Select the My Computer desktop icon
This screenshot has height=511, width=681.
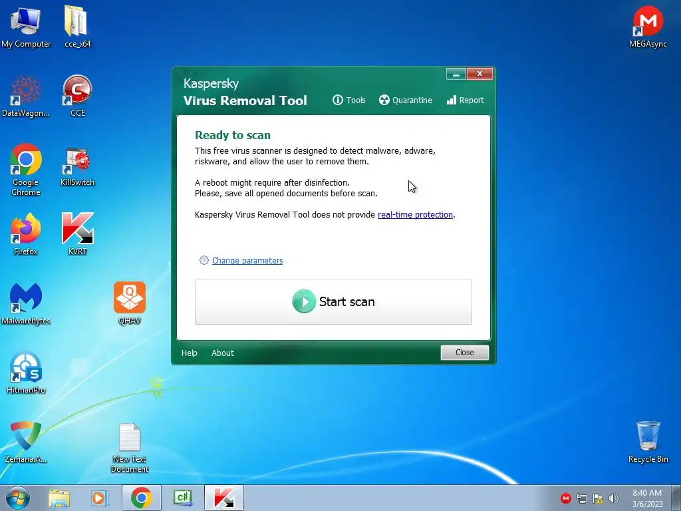click(26, 27)
